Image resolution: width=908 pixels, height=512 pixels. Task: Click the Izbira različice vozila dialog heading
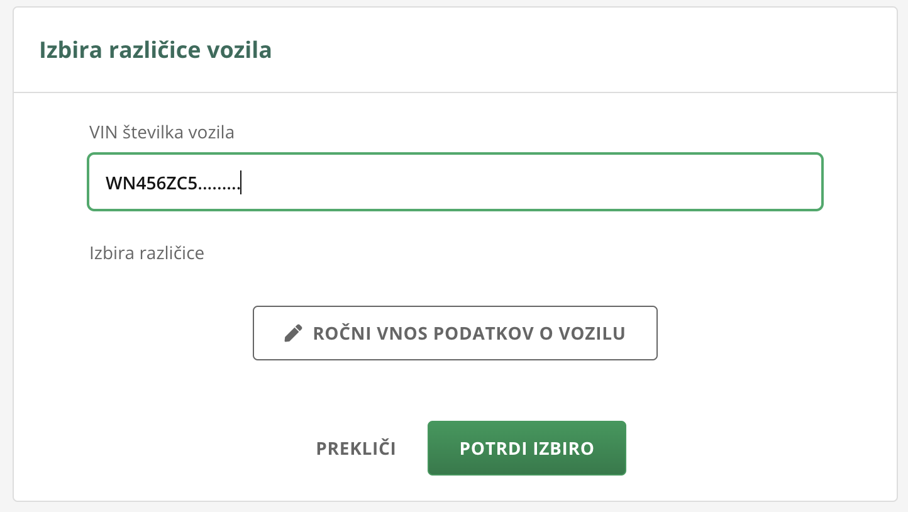(x=155, y=50)
